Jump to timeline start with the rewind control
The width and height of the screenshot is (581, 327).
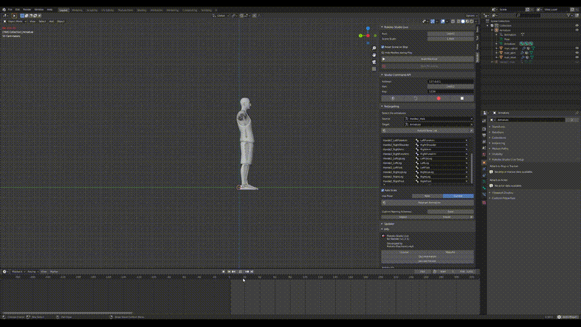(229, 271)
